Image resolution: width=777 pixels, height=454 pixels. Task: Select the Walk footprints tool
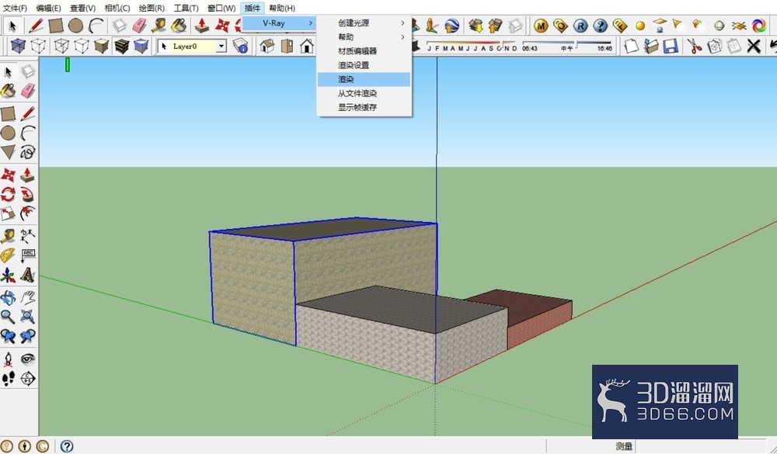pyautogui.click(x=8, y=379)
